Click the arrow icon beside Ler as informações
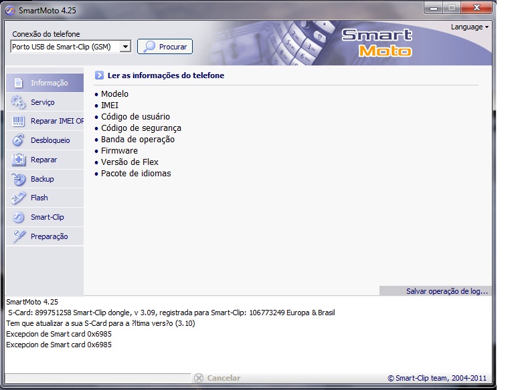Screen dimensions: 514x390 99,75
